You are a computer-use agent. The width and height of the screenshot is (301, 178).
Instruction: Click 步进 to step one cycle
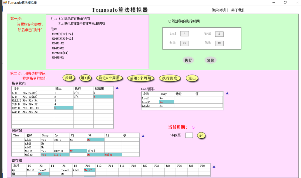[69, 78]
